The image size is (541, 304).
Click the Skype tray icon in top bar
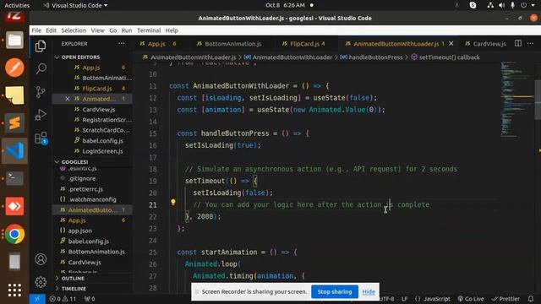pos(473,5)
